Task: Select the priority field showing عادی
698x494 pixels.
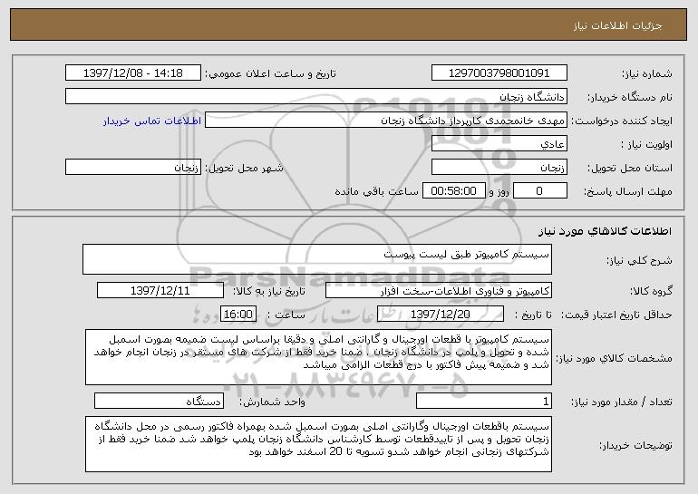Action: pyautogui.click(x=499, y=143)
